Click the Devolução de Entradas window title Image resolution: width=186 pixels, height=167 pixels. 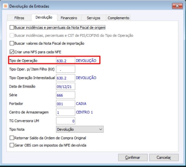pyautogui.click(x=29, y=6)
